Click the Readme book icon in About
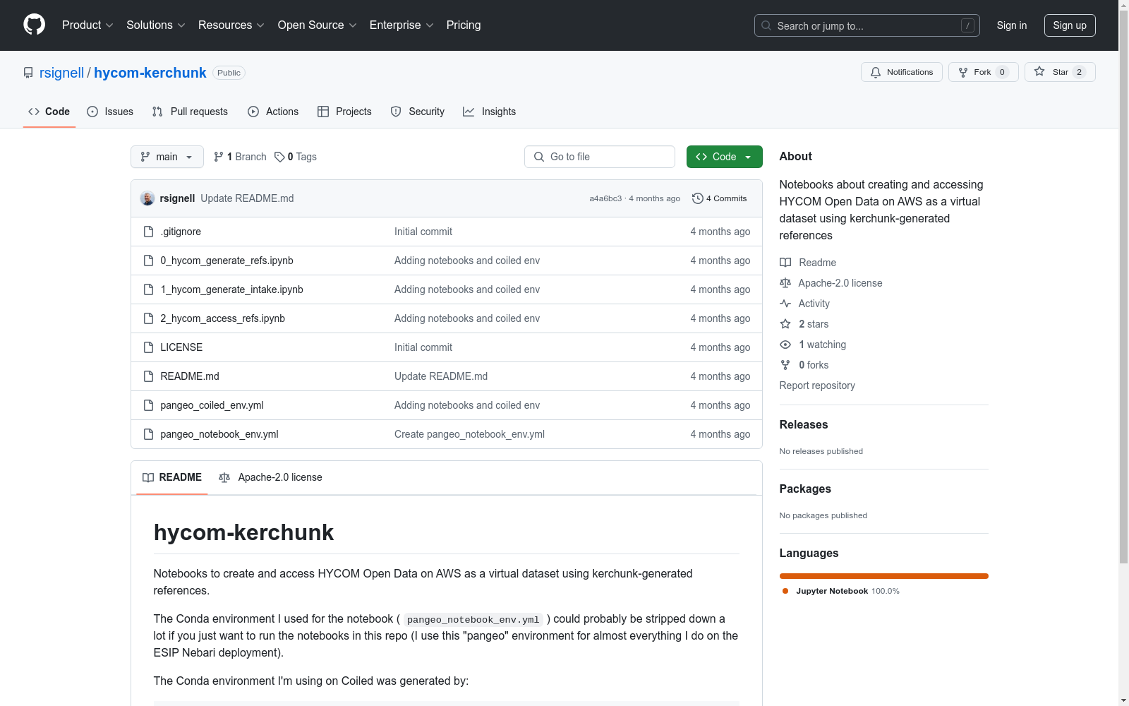Image resolution: width=1129 pixels, height=706 pixels. click(x=785, y=263)
